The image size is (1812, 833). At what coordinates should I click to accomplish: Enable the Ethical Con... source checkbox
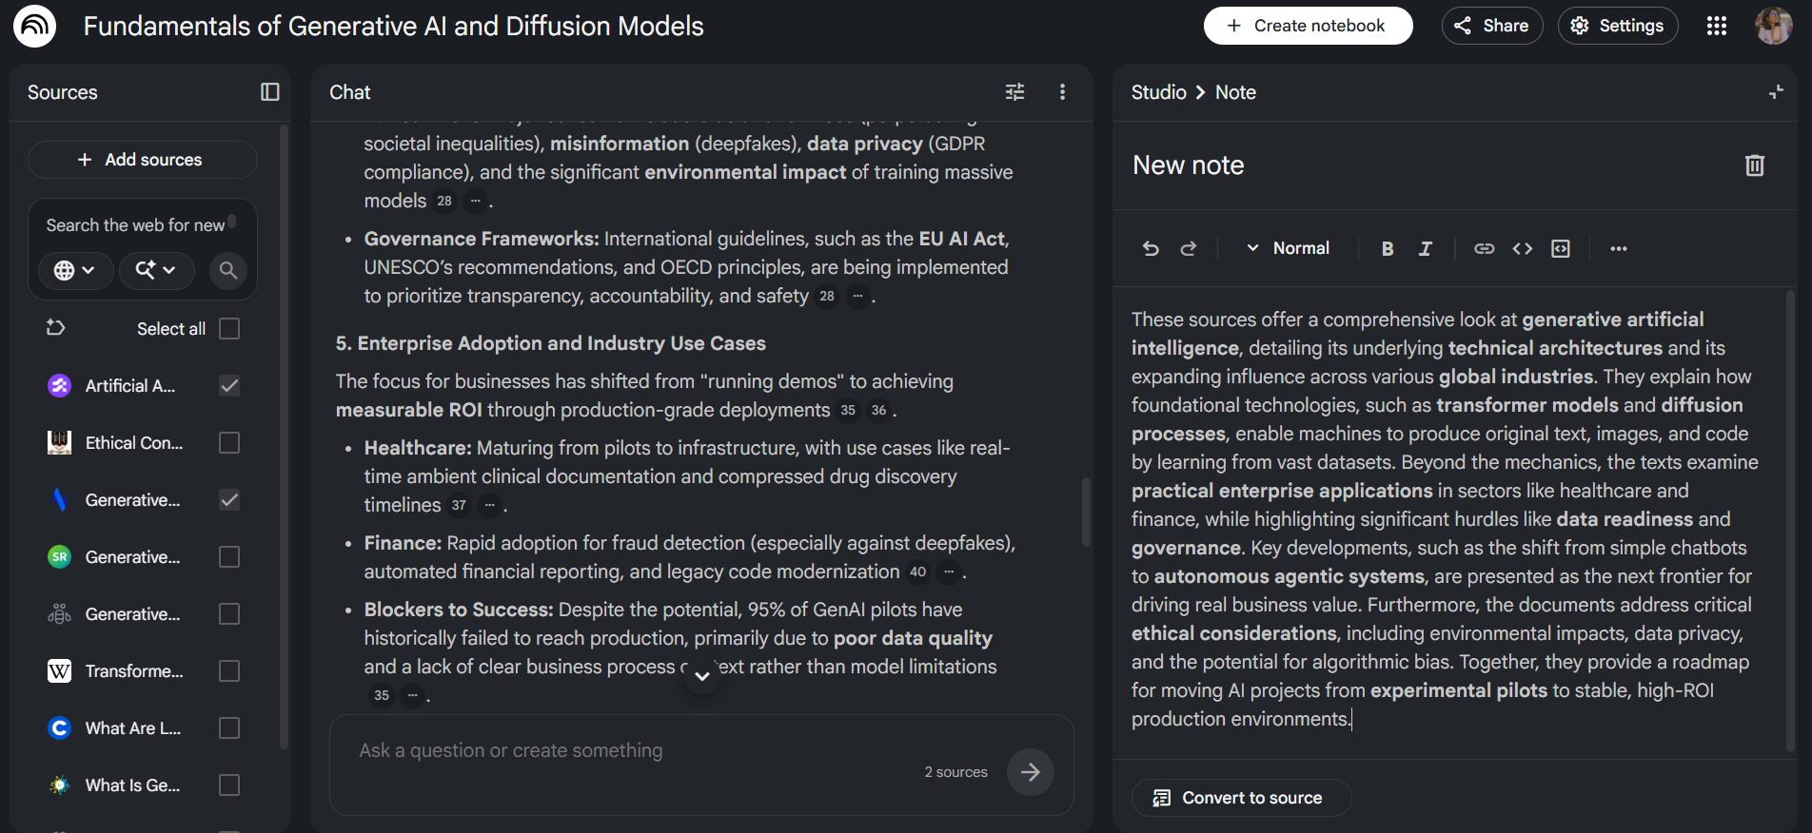click(x=229, y=443)
